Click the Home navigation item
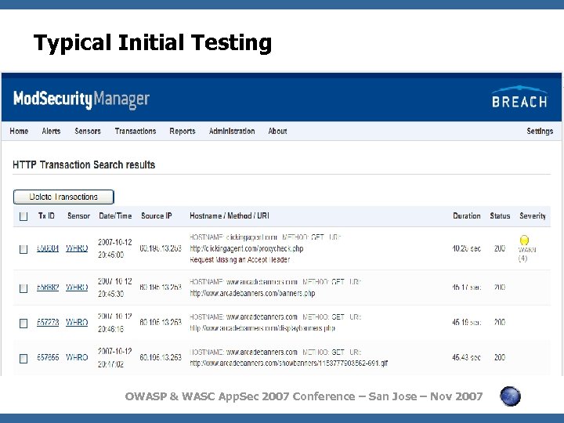Image resolution: width=564 pixels, height=423 pixels. pyautogui.click(x=19, y=131)
